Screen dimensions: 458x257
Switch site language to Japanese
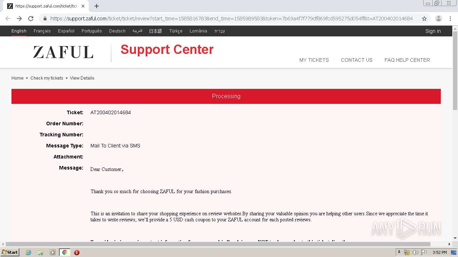coord(155,31)
